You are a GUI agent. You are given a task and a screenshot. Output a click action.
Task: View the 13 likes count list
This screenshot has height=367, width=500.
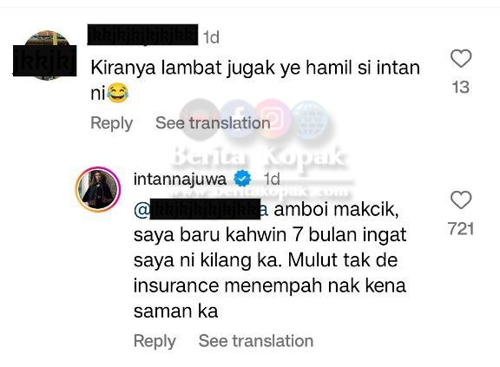pyautogui.click(x=461, y=88)
